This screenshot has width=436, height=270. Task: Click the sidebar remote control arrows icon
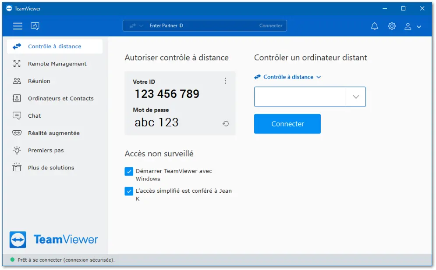click(17, 46)
